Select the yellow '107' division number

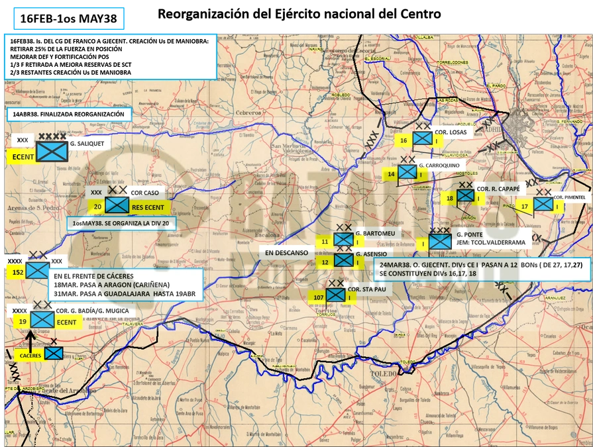319,297
